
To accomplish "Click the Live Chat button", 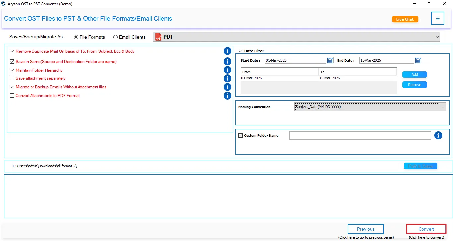I will coord(405,19).
